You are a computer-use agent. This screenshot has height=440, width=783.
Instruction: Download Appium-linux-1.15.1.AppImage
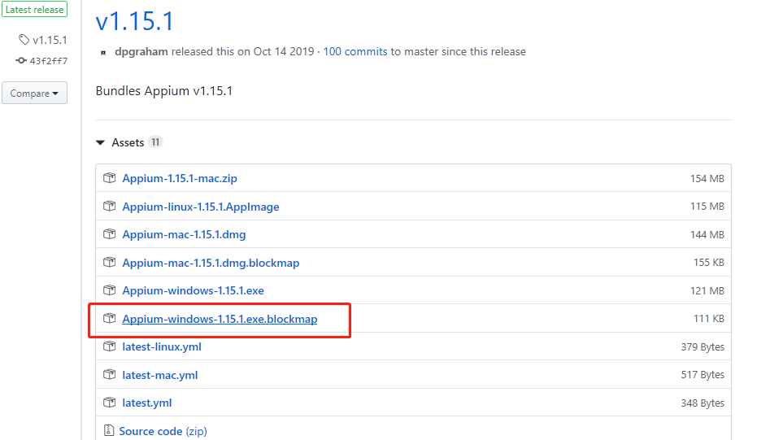(201, 207)
